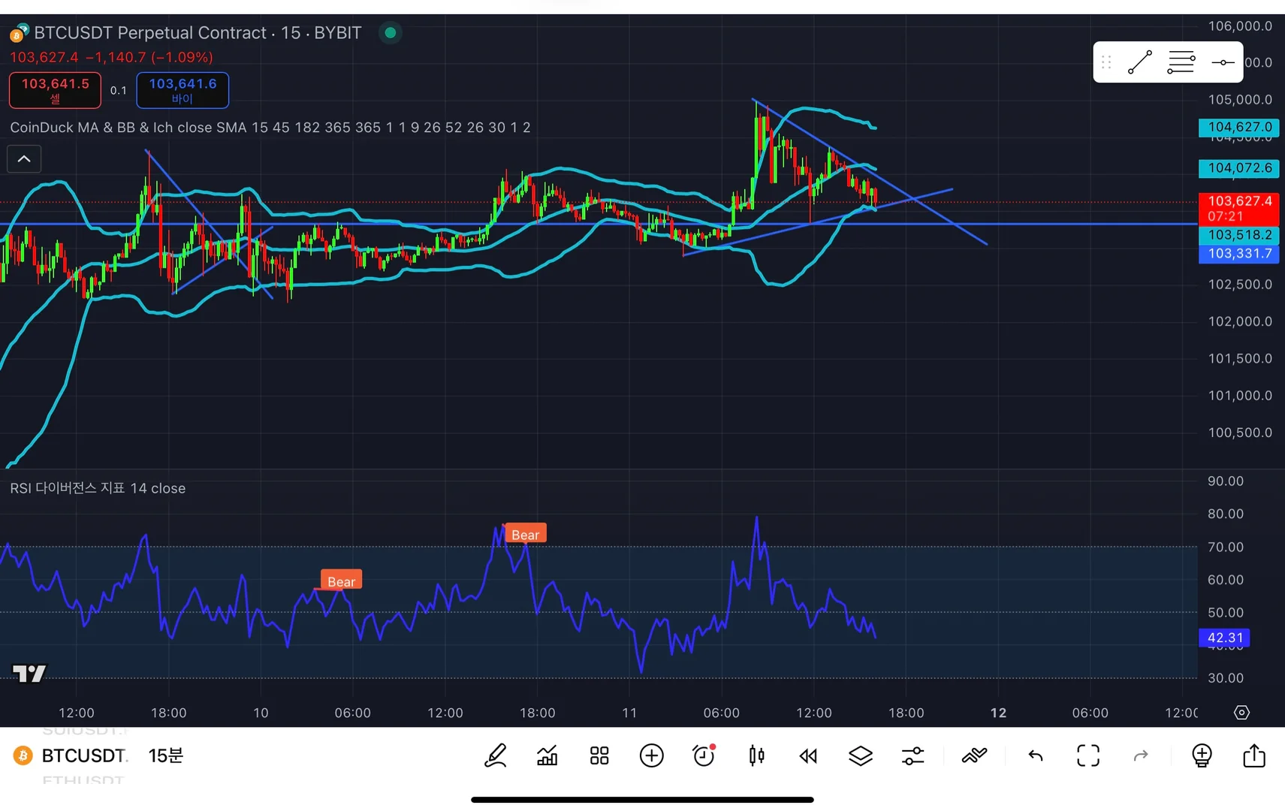Tap the Bear label near RSI 70
1285x811 pixels.
[526, 534]
